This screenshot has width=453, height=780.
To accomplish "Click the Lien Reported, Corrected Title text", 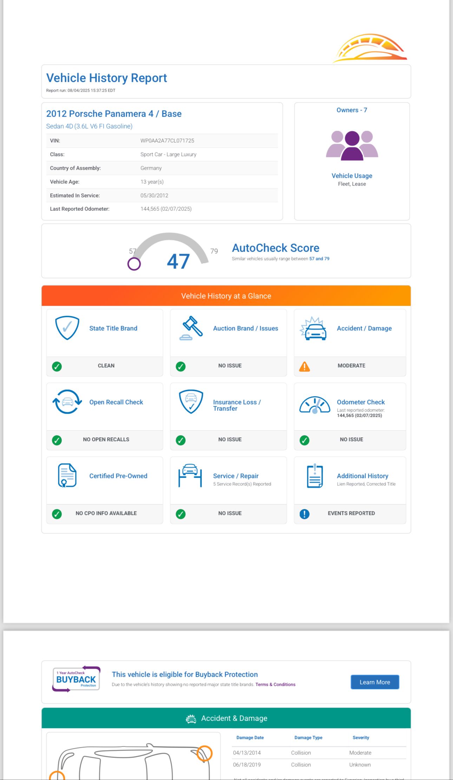I will tap(366, 484).
